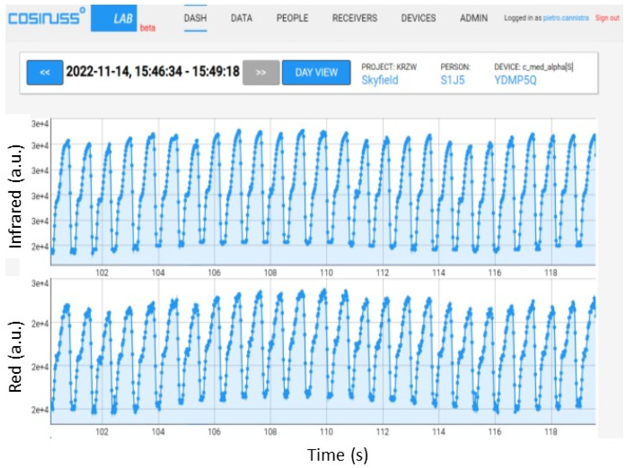Go to next time window with >> button
The image size is (627, 468).
coord(261,72)
